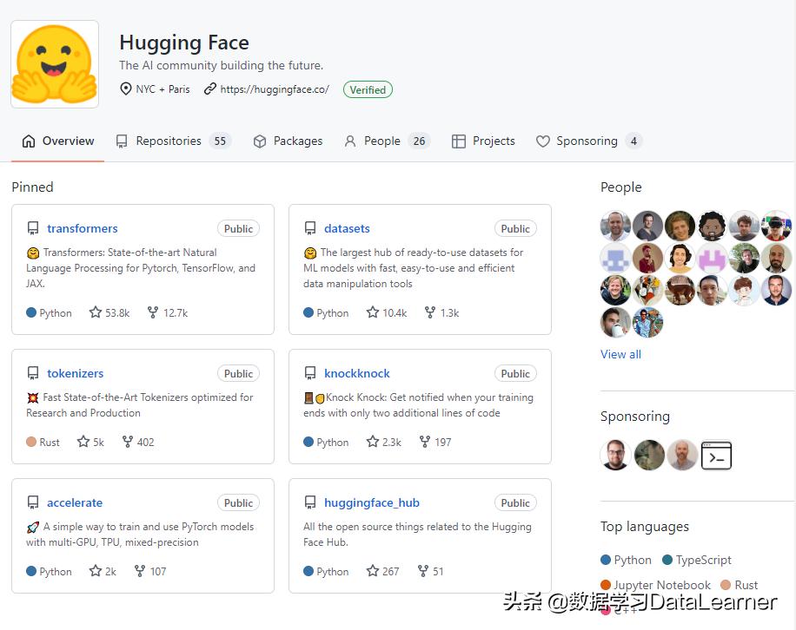The height and width of the screenshot is (630, 796).
Task: Click the location pin icon near NYC + Paris
Action: pyautogui.click(x=127, y=89)
